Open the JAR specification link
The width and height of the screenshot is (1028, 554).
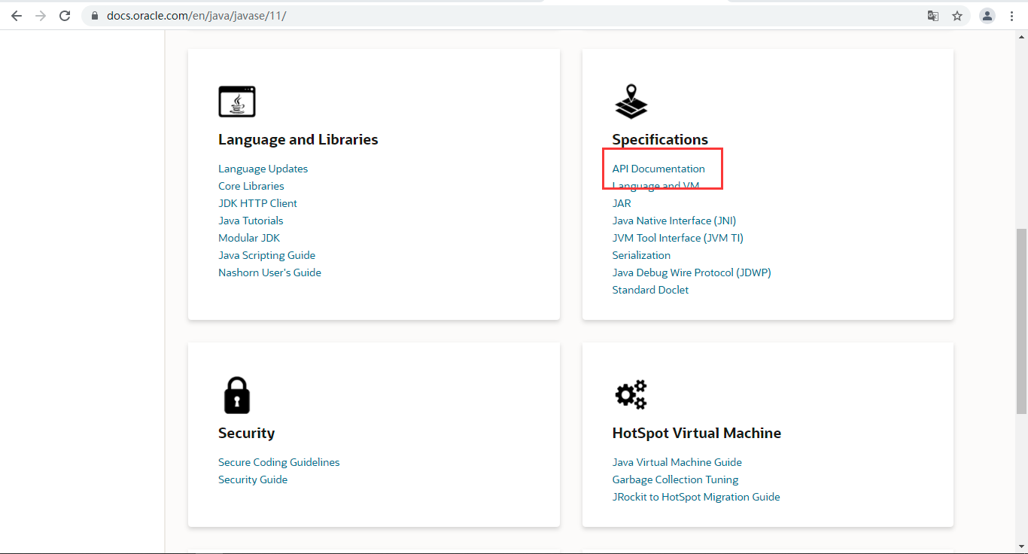click(622, 203)
